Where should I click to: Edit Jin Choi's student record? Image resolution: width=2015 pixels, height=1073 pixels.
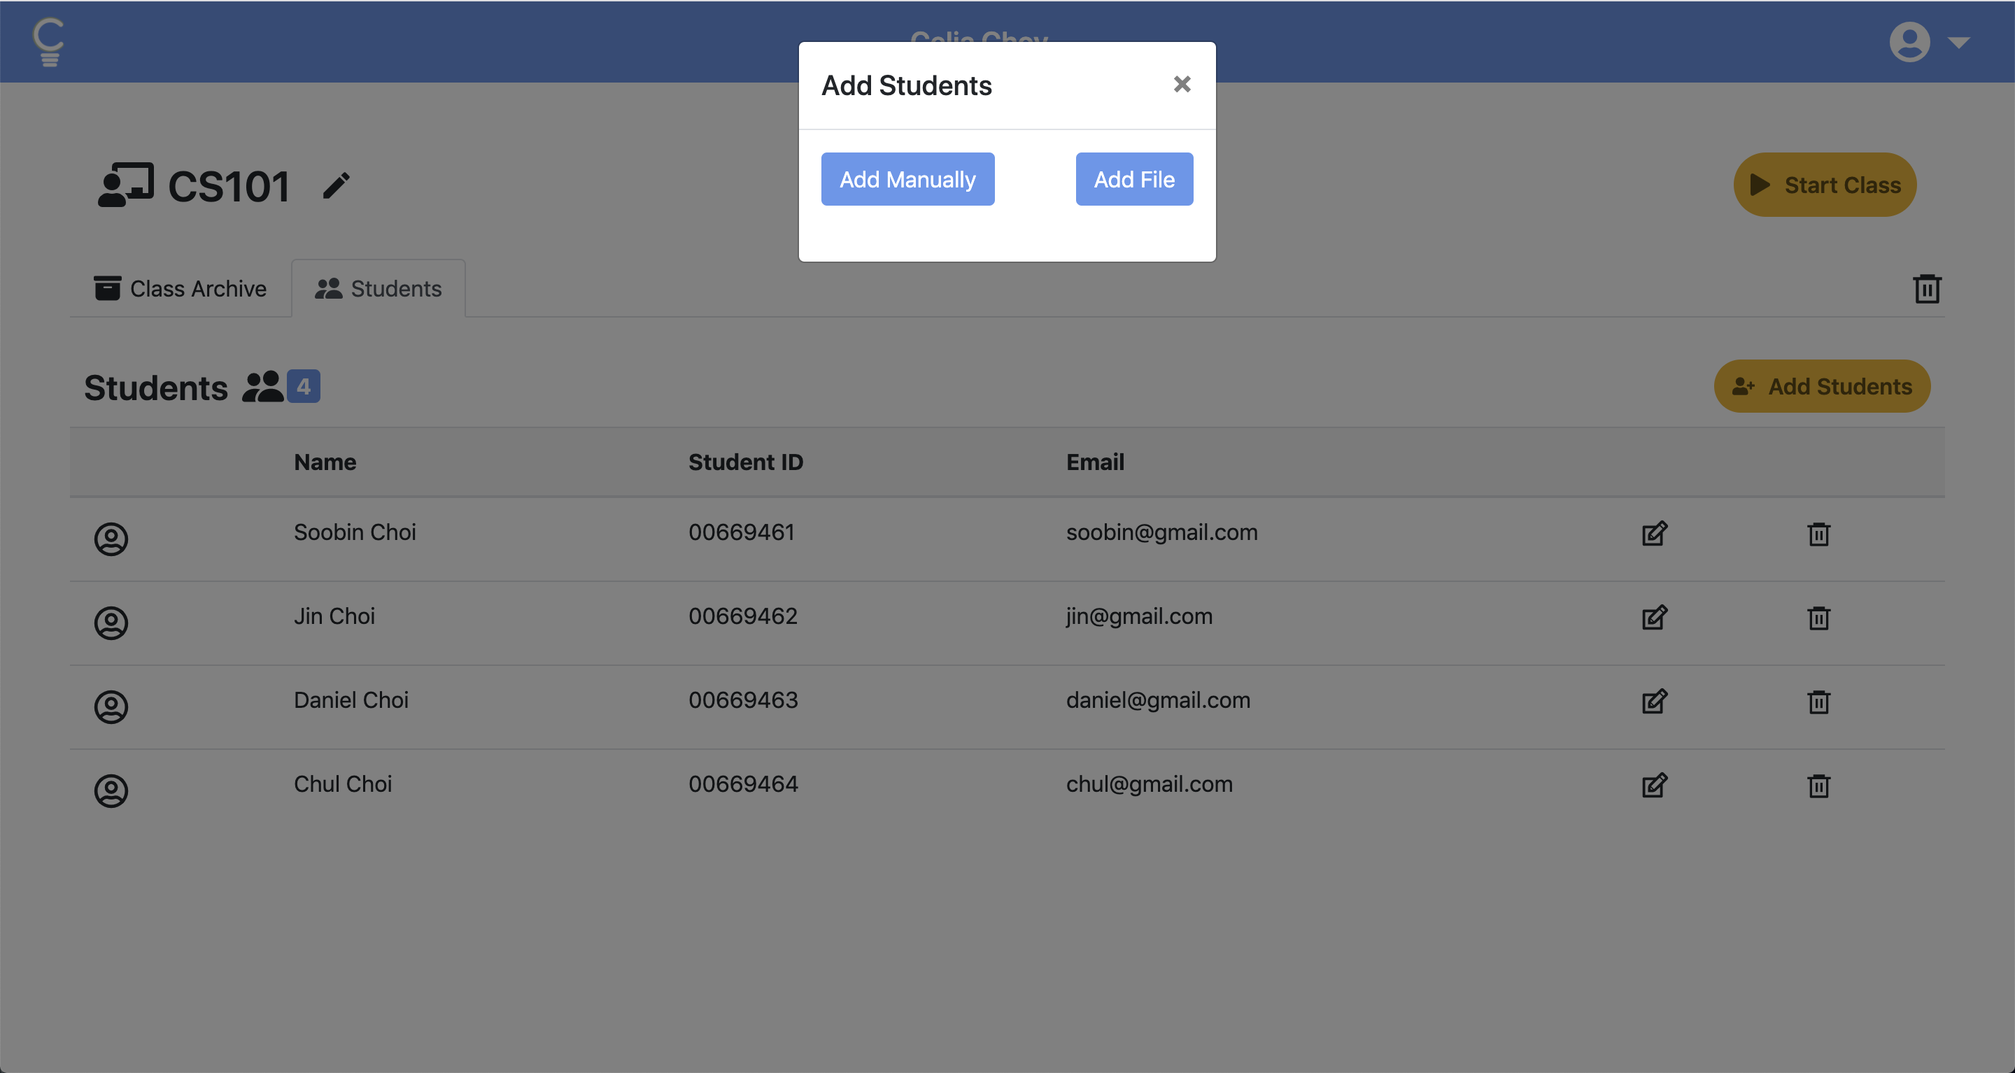click(1655, 618)
